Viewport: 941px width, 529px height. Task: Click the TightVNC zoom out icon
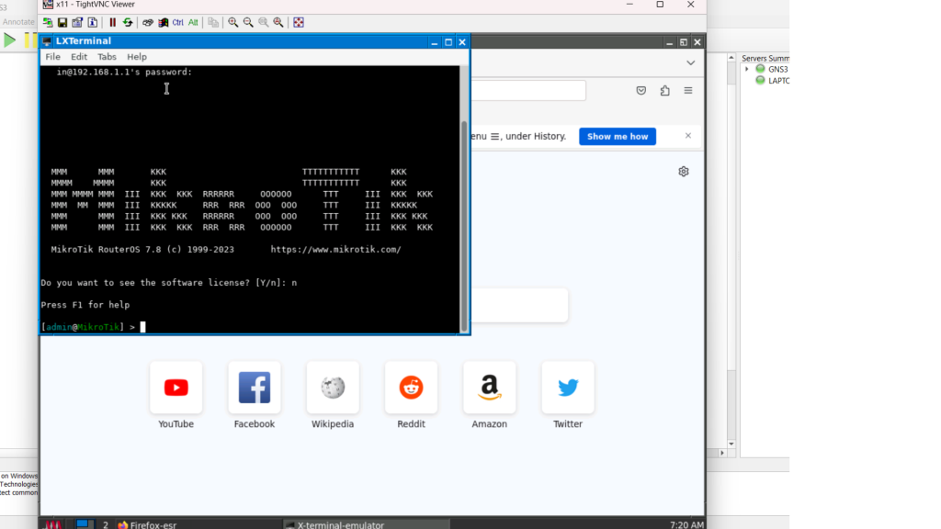tap(248, 22)
